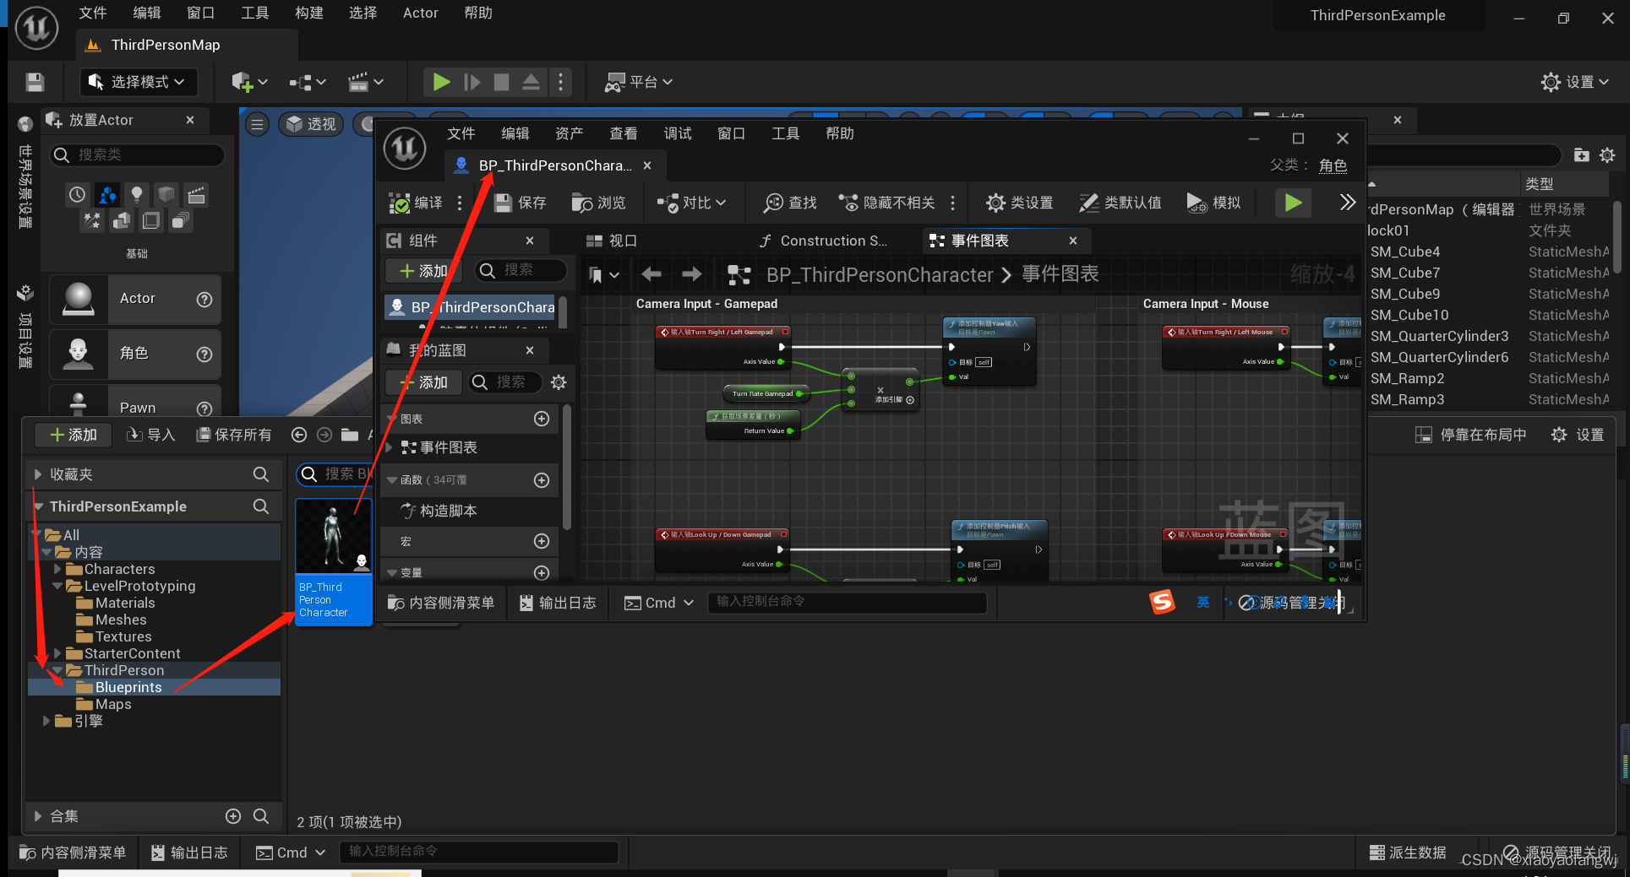Click 模拟 simulate in blueprint toolbar
Image resolution: width=1630 pixels, height=877 pixels.
[x=1213, y=203]
